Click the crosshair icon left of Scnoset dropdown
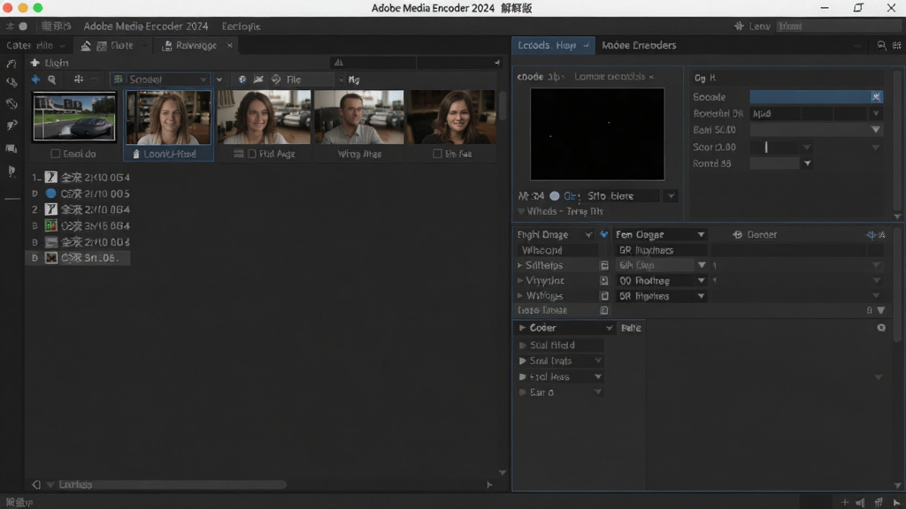This screenshot has height=509, width=906. pyautogui.click(x=79, y=79)
